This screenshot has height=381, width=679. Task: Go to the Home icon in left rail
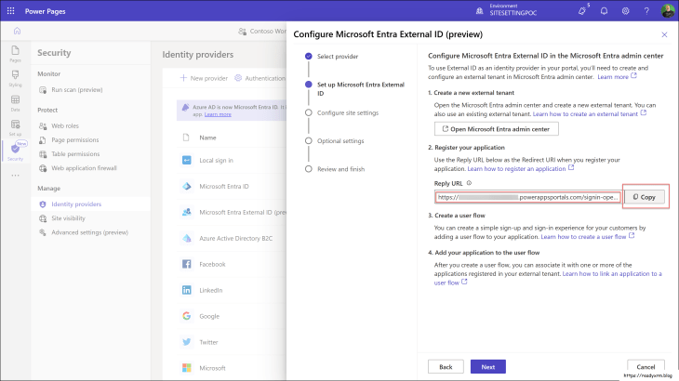pos(17,31)
